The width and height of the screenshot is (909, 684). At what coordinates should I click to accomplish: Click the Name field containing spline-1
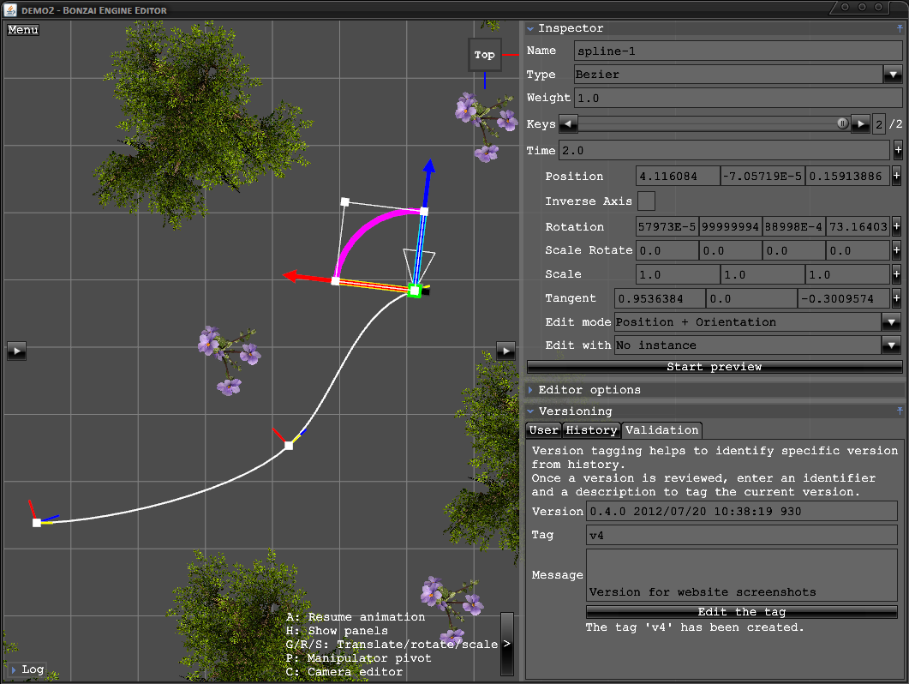point(737,51)
